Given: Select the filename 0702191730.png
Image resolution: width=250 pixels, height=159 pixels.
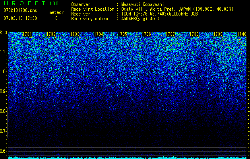Looking at the screenshot, I should click(x=20, y=10).
